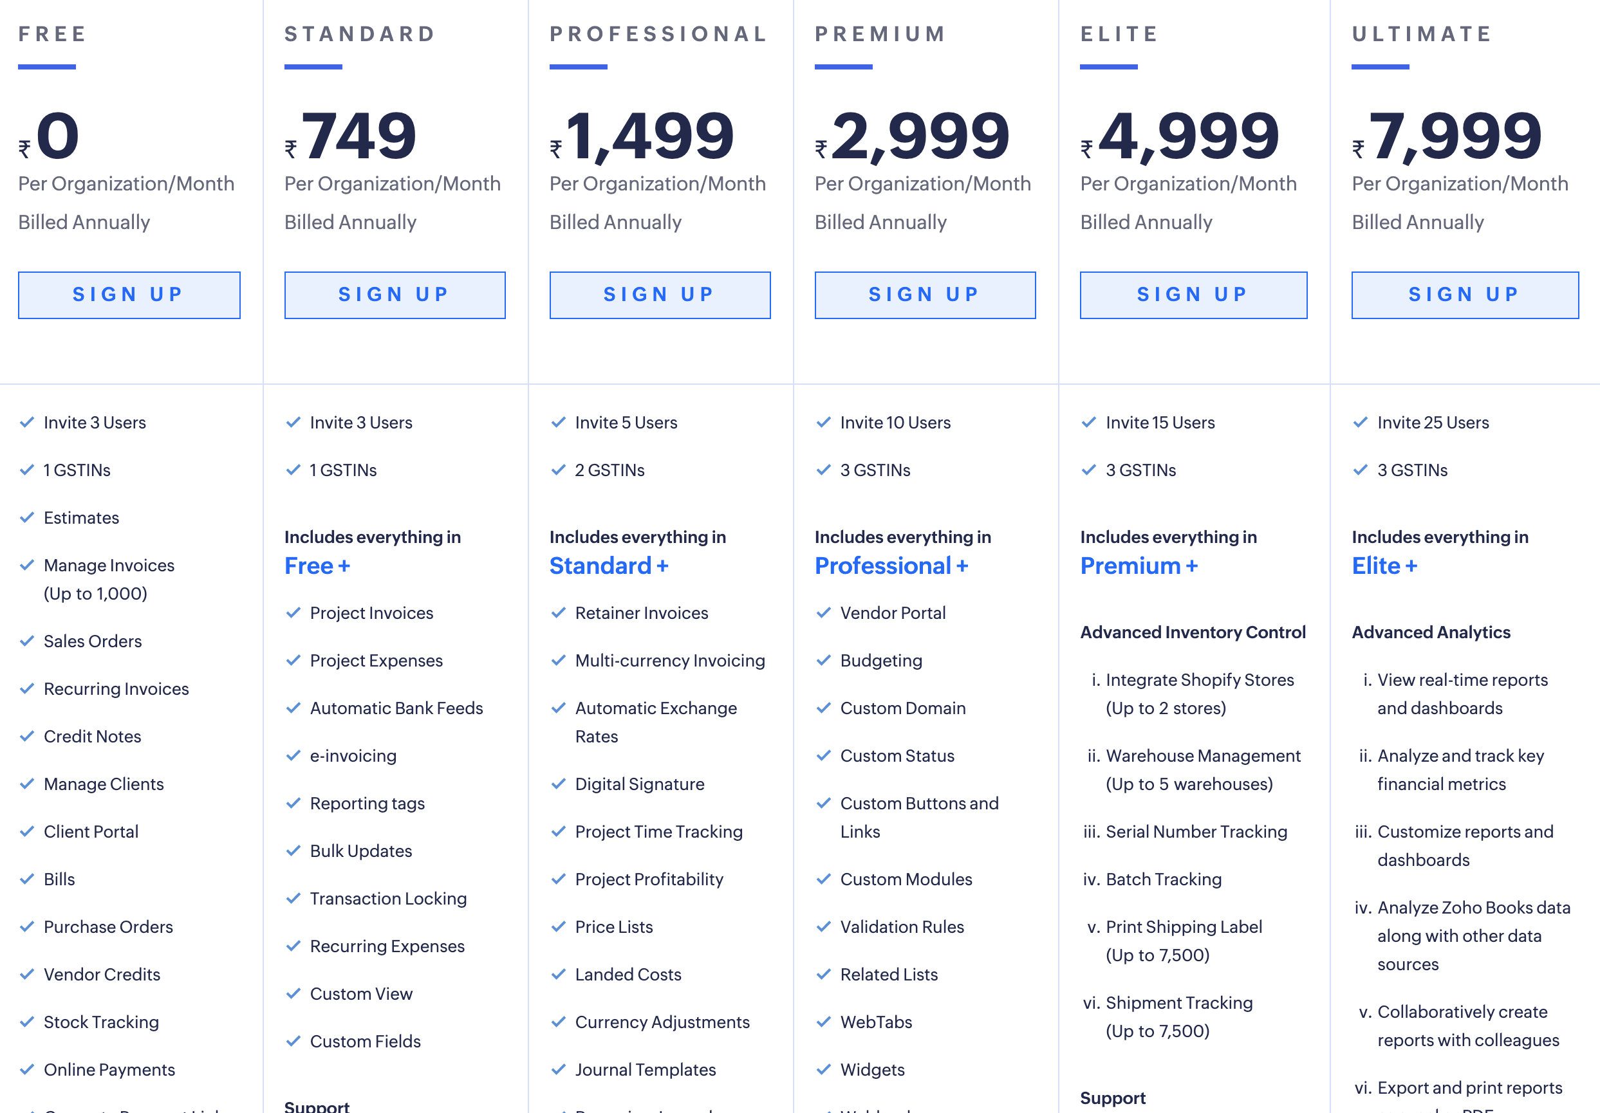1600x1113 pixels.
Task: Click the checkmark beside Custom Modules
Action: coord(824,879)
